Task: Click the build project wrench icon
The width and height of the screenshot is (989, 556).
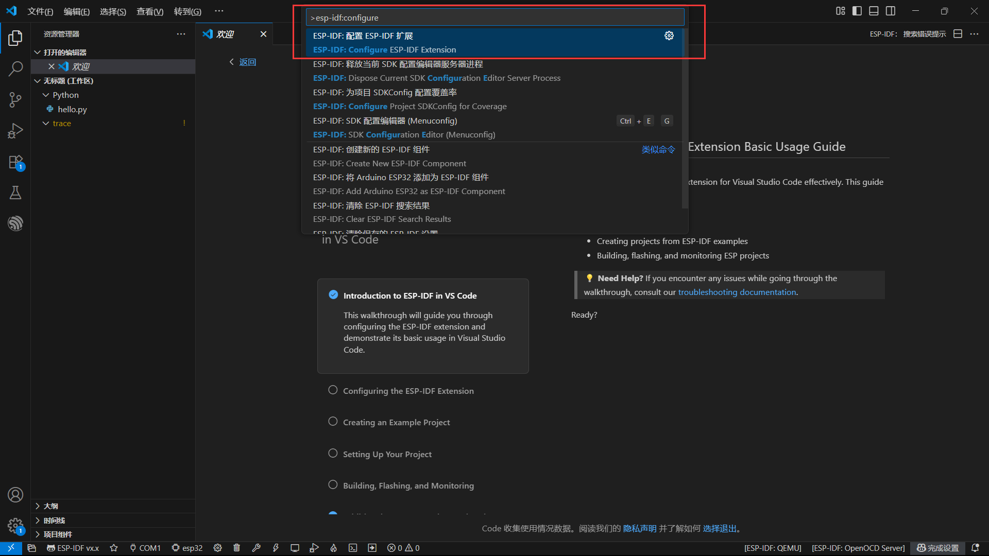Action: (256, 548)
